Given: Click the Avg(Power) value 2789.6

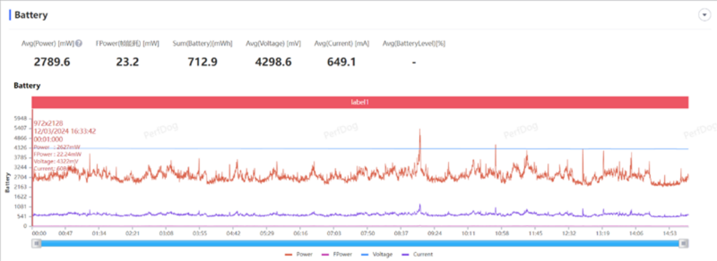Looking at the screenshot, I should (52, 62).
